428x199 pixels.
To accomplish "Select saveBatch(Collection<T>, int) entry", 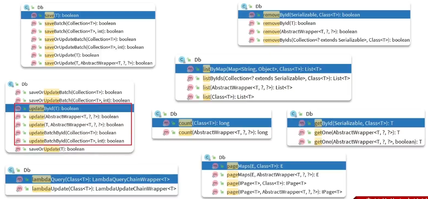I will click(83, 31).
